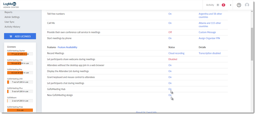Screen dimensions: 255x114
Task: Click the GoToMeeting Hub row label
Action: point(56,89)
